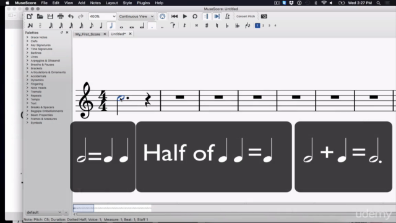Viewport: 396px width, 223px height.
Task: Apply flat accidental
Action: tap(227, 25)
